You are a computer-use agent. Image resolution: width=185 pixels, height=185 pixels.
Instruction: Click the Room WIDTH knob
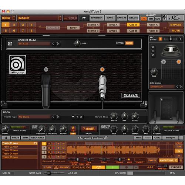pyautogui.click(x=114, y=116)
